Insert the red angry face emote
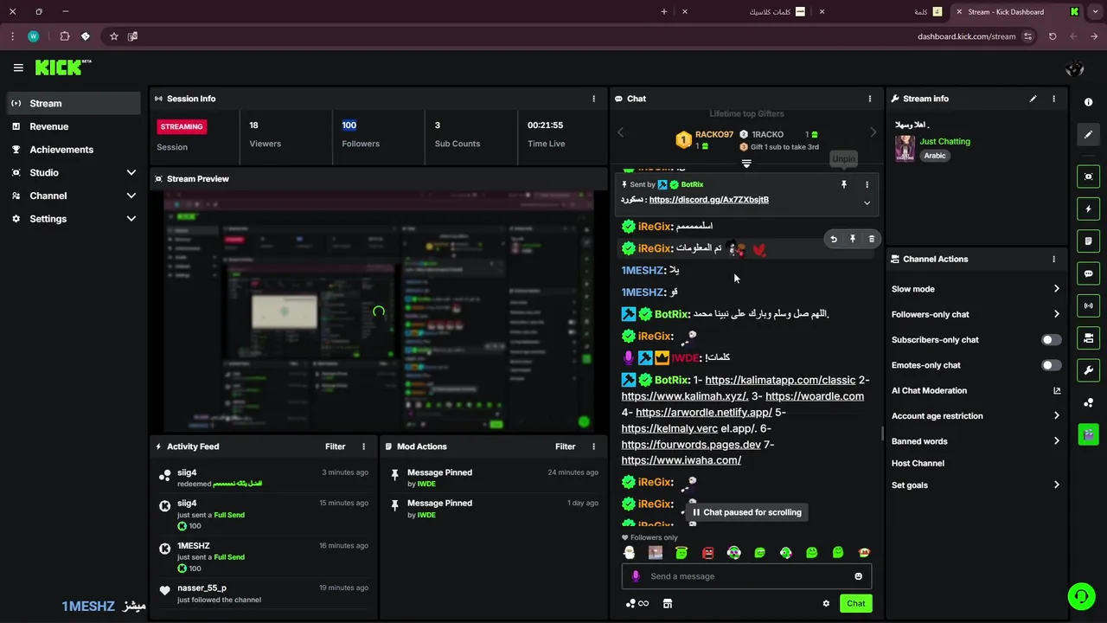Image resolution: width=1107 pixels, height=623 pixels. (707, 552)
